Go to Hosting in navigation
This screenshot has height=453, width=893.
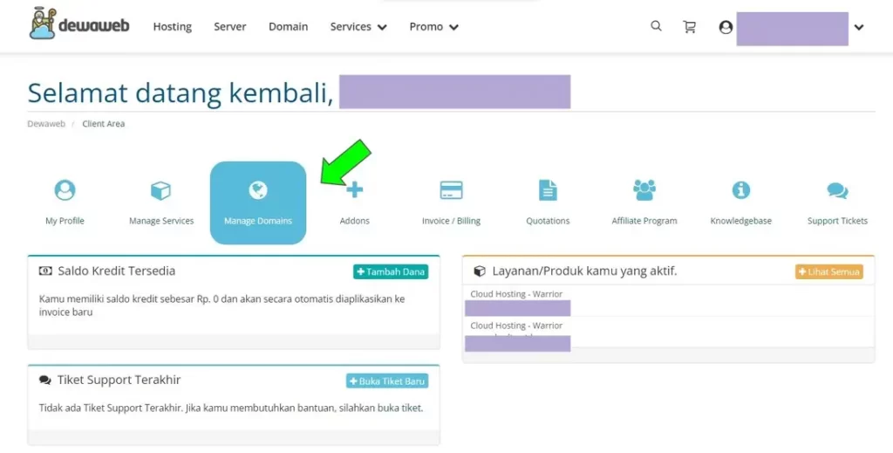coord(172,27)
